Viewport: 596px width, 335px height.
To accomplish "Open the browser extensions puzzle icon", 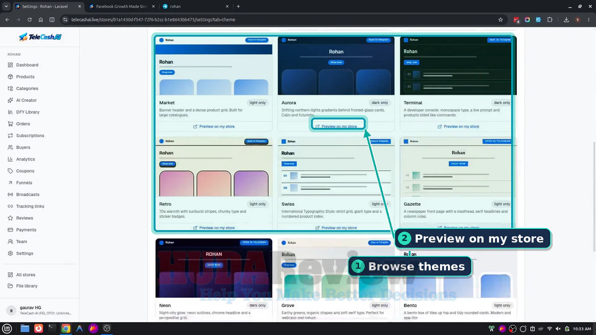I will click(549, 20).
